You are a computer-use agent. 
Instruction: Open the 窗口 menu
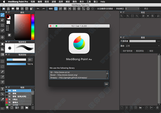96,2
